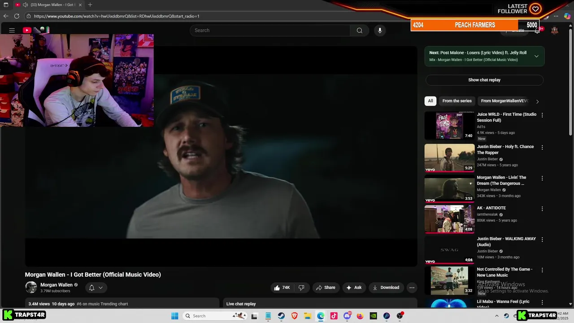574x323 pixels.
Task: Open Justin Bieber - WALKING AWAY (Audio) title
Action: coord(506,242)
